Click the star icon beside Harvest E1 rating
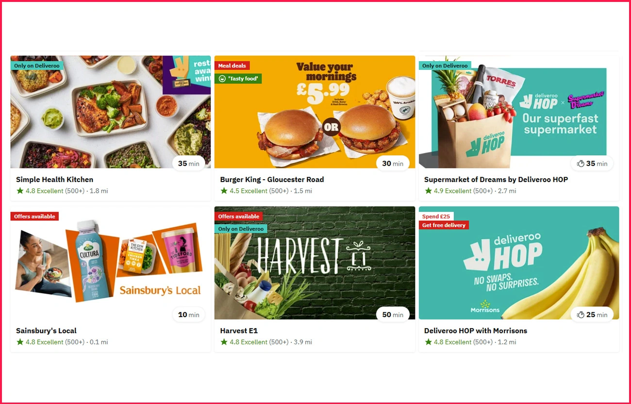The image size is (631, 404). point(224,342)
